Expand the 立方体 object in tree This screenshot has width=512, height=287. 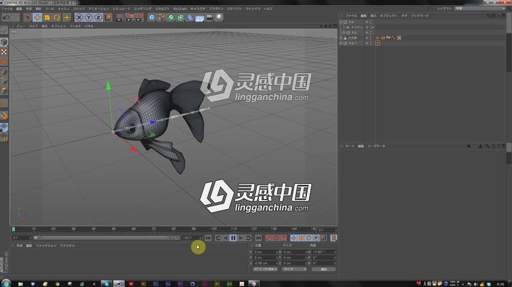point(341,38)
